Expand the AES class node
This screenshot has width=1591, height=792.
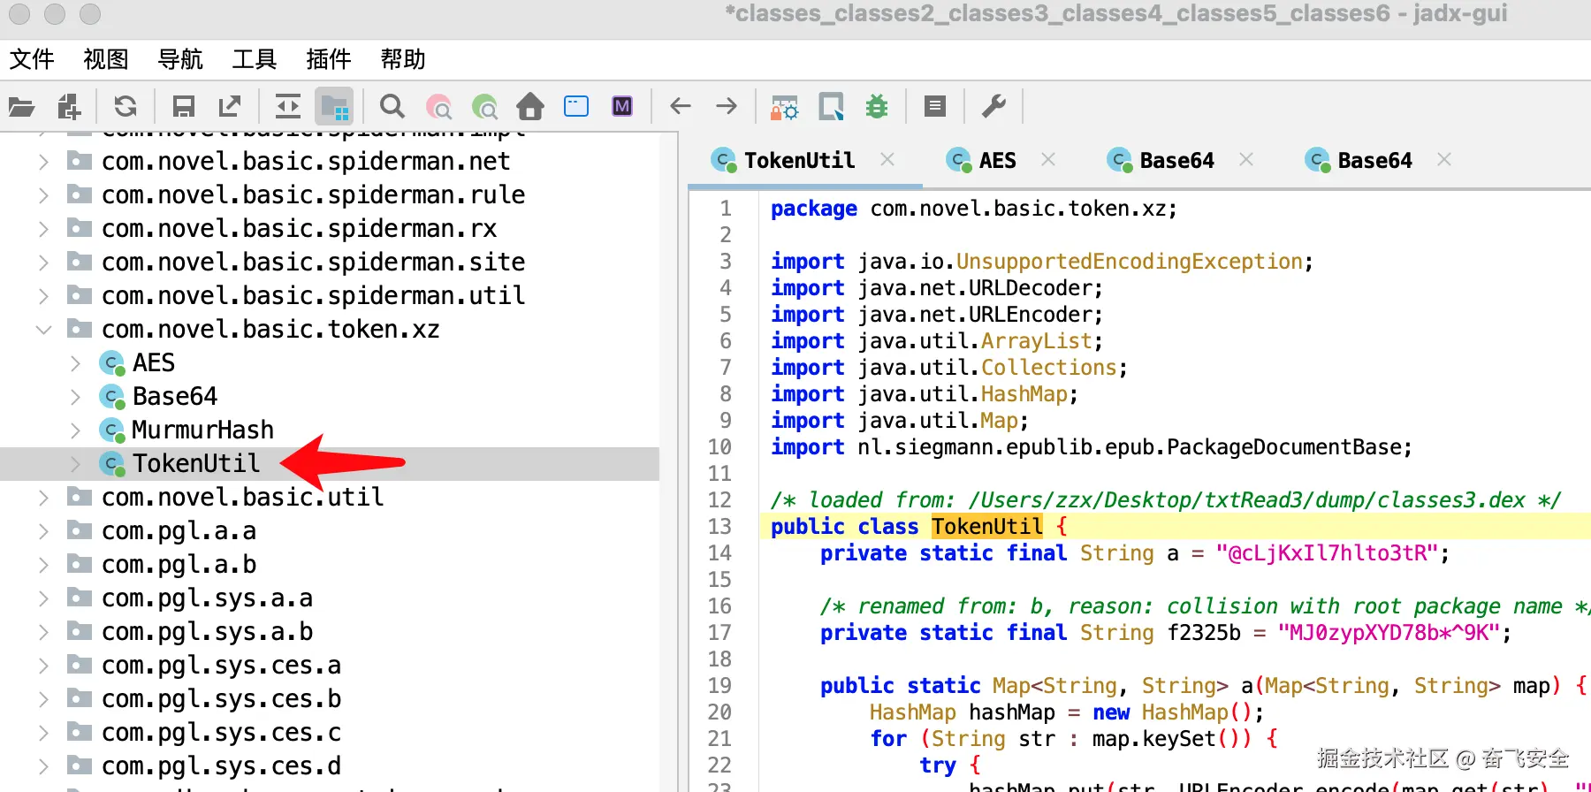tap(76, 363)
